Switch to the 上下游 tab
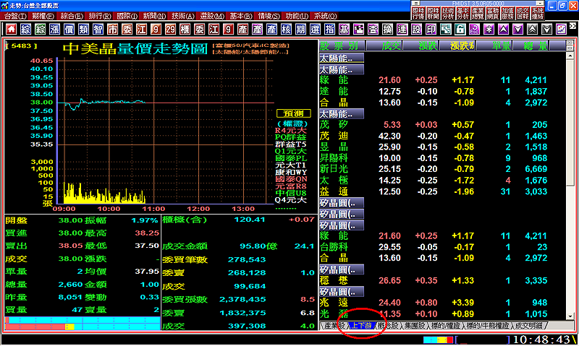 pos(361,326)
